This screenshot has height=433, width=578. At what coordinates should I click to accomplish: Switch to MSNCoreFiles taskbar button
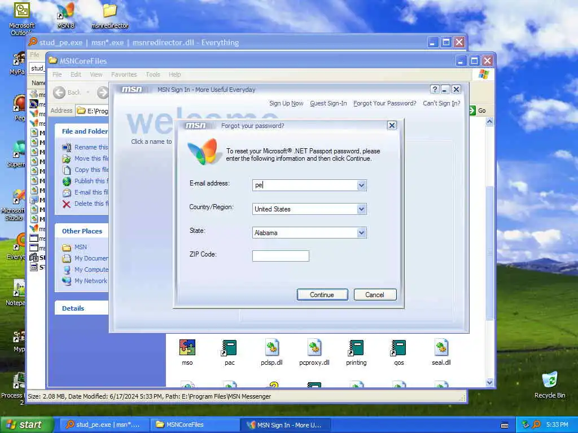tap(195, 425)
